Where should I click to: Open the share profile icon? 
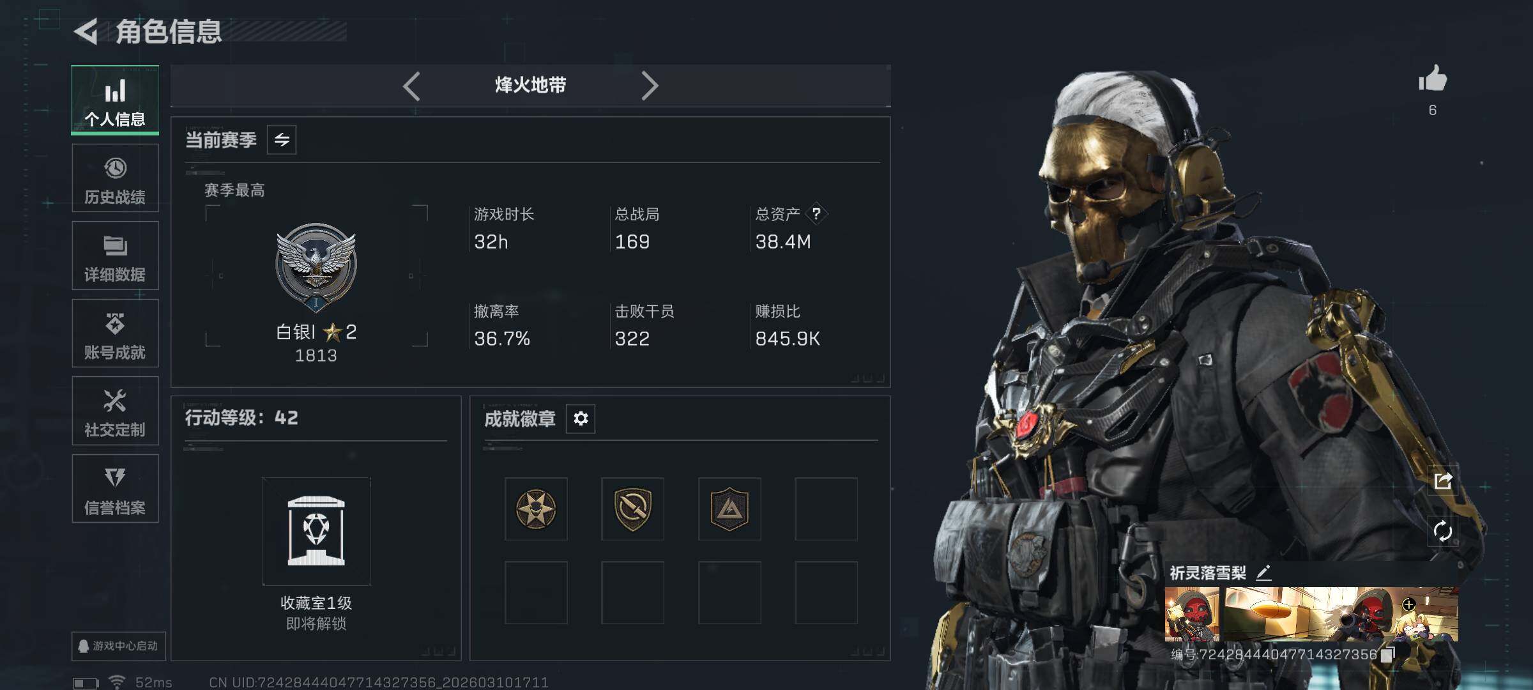(x=1443, y=480)
